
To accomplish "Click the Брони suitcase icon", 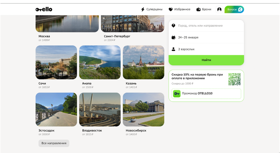I will (x=199, y=9).
